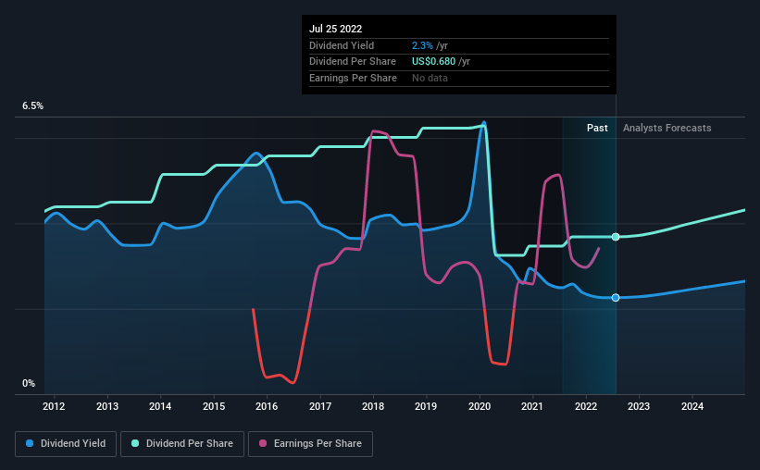Toggle the Dividend Per Share legend button
The width and height of the screenshot is (760, 470).
(182, 444)
